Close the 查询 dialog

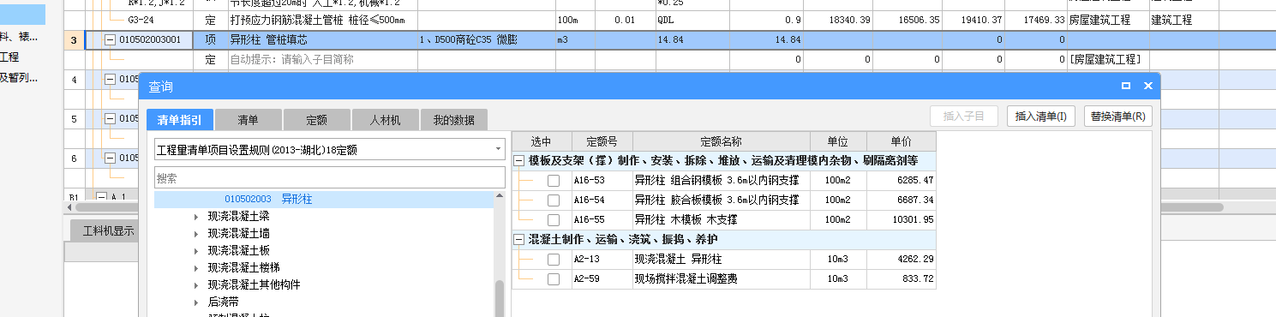click(1147, 86)
